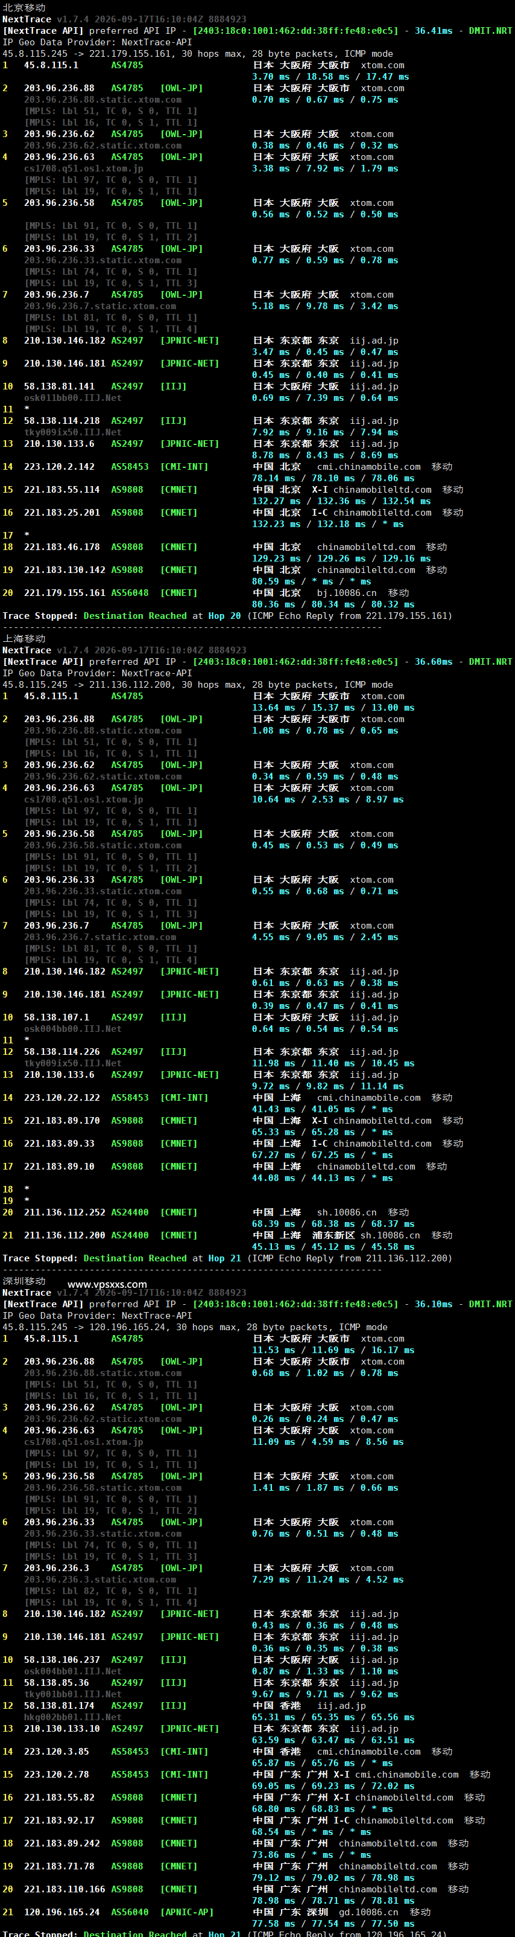515x1937 pixels.
Task: Click hop IP 58.138.81.141
Action: pos(59,386)
